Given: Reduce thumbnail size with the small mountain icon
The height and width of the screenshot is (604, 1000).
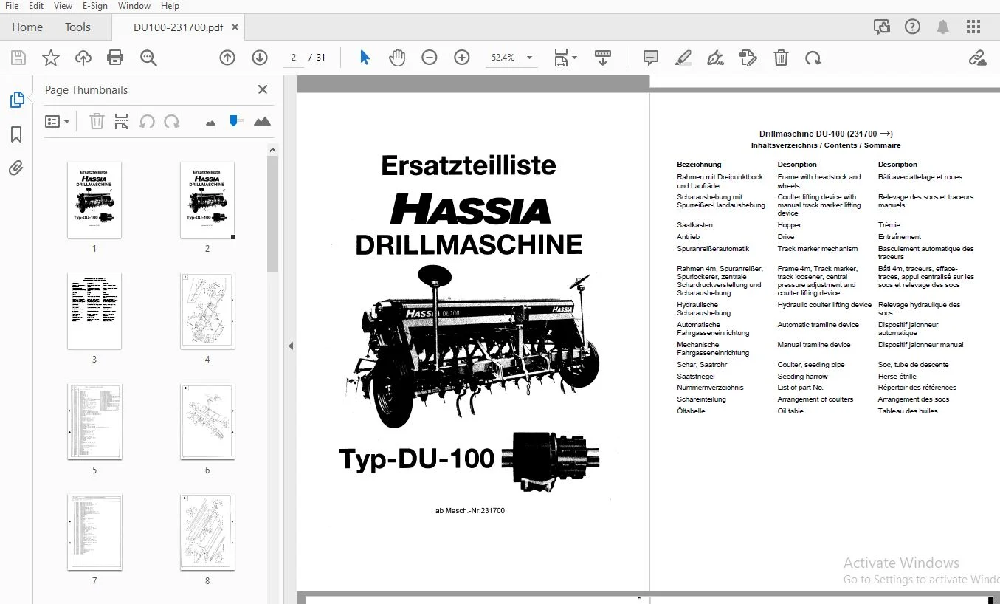Looking at the screenshot, I should (211, 123).
